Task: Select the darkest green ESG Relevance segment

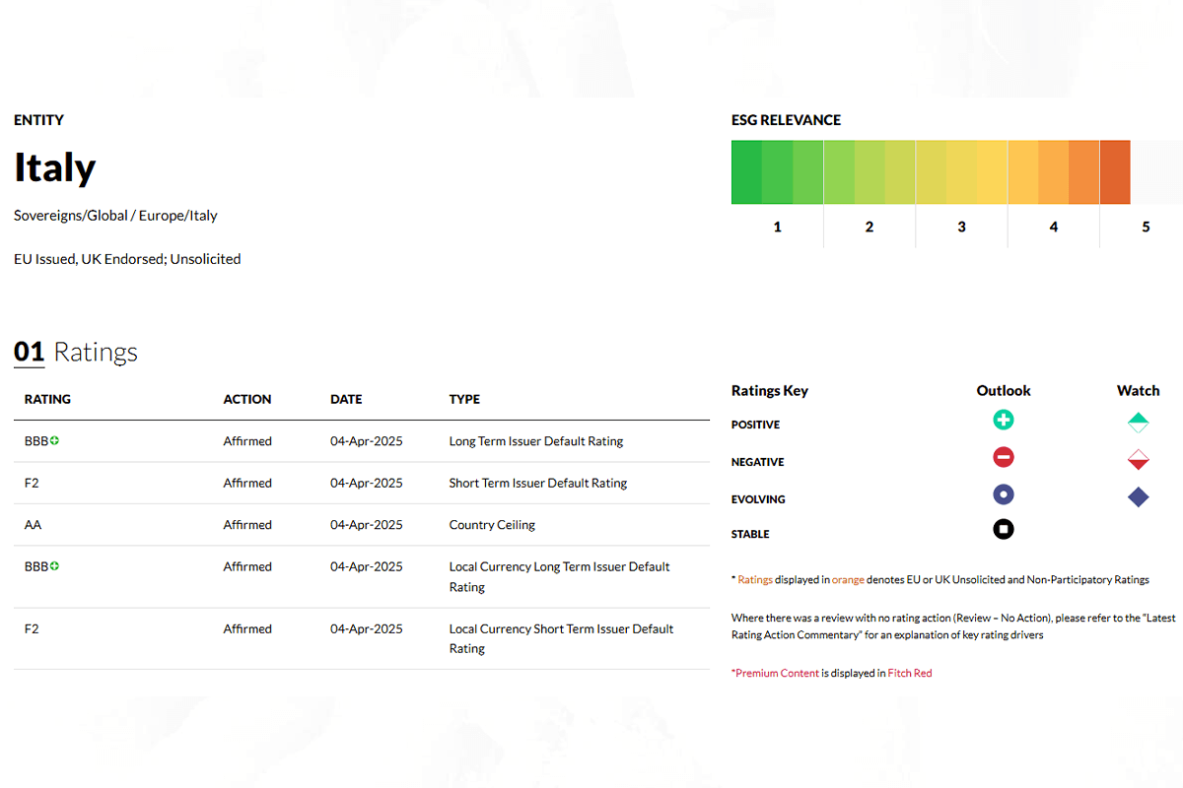Action: tap(746, 172)
